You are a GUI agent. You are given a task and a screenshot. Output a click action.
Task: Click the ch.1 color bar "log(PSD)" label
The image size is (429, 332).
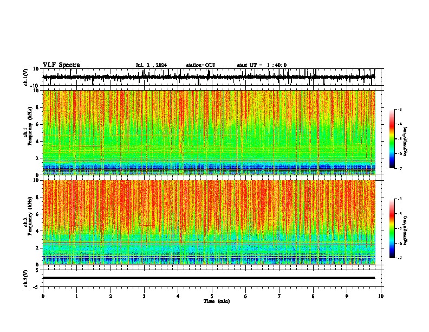click(406, 141)
